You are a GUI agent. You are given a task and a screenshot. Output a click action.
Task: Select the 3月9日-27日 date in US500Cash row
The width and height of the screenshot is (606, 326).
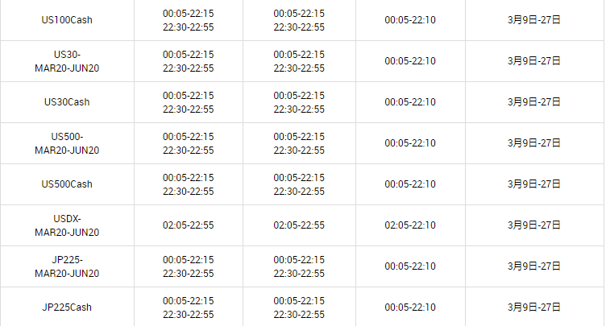coord(533,184)
